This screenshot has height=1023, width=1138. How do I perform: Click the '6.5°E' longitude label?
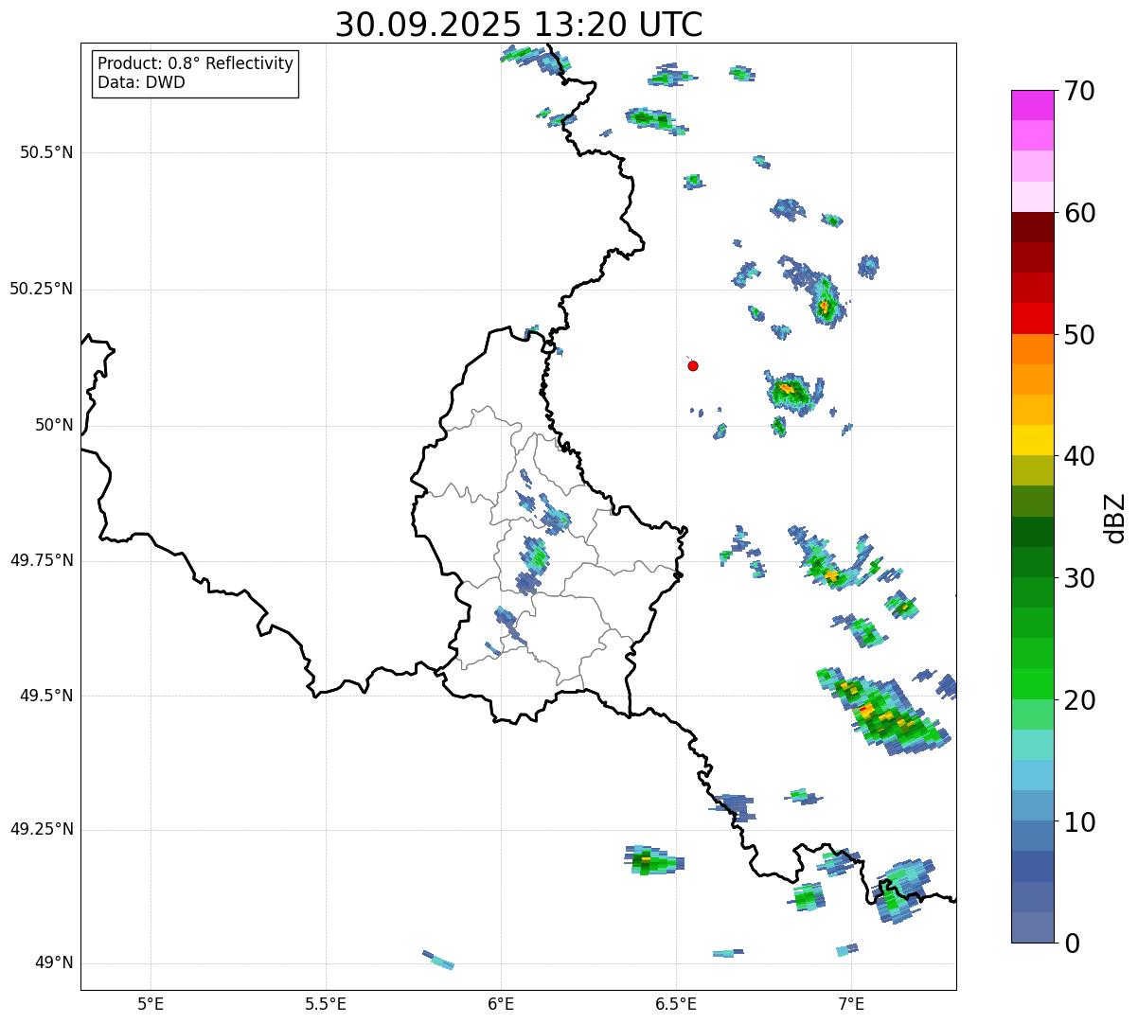click(x=676, y=1003)
